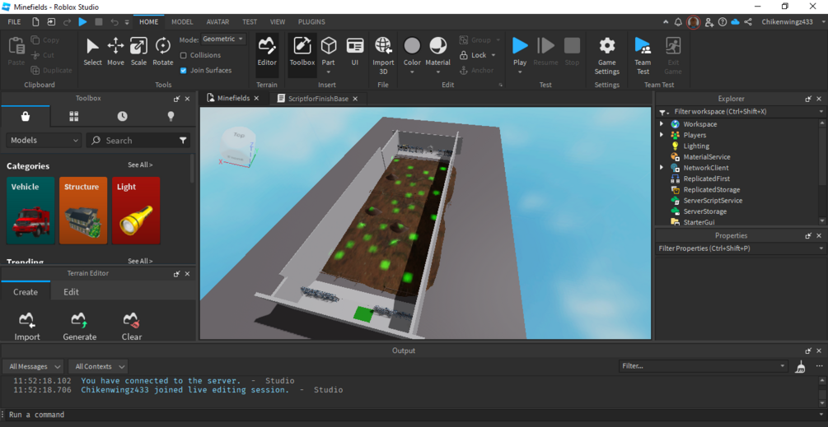The width and height of the screenshot is (828, 427).
Task: Select ServerScriptService in Explorer
Action: click(713, 200)
